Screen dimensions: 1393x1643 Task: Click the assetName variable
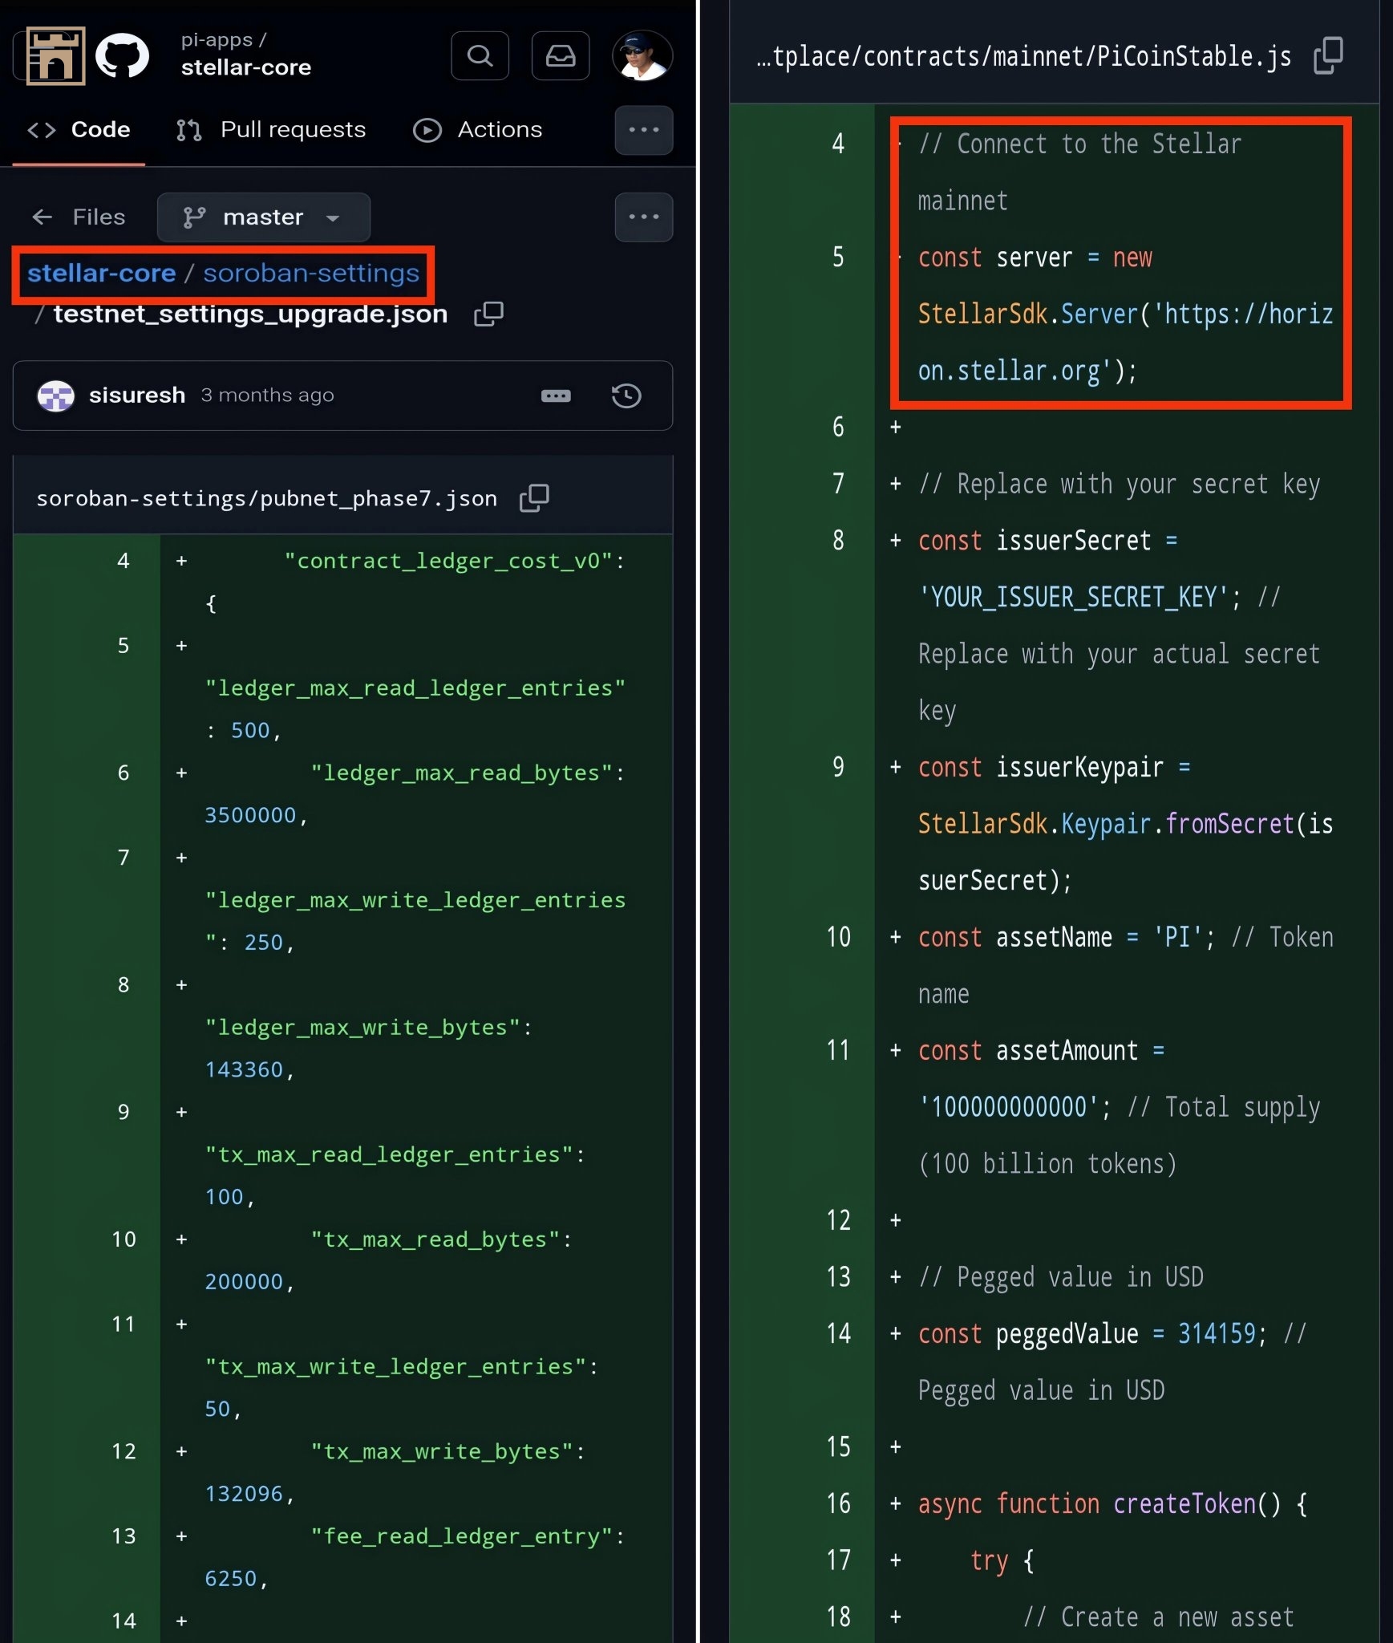(1054, 937)
